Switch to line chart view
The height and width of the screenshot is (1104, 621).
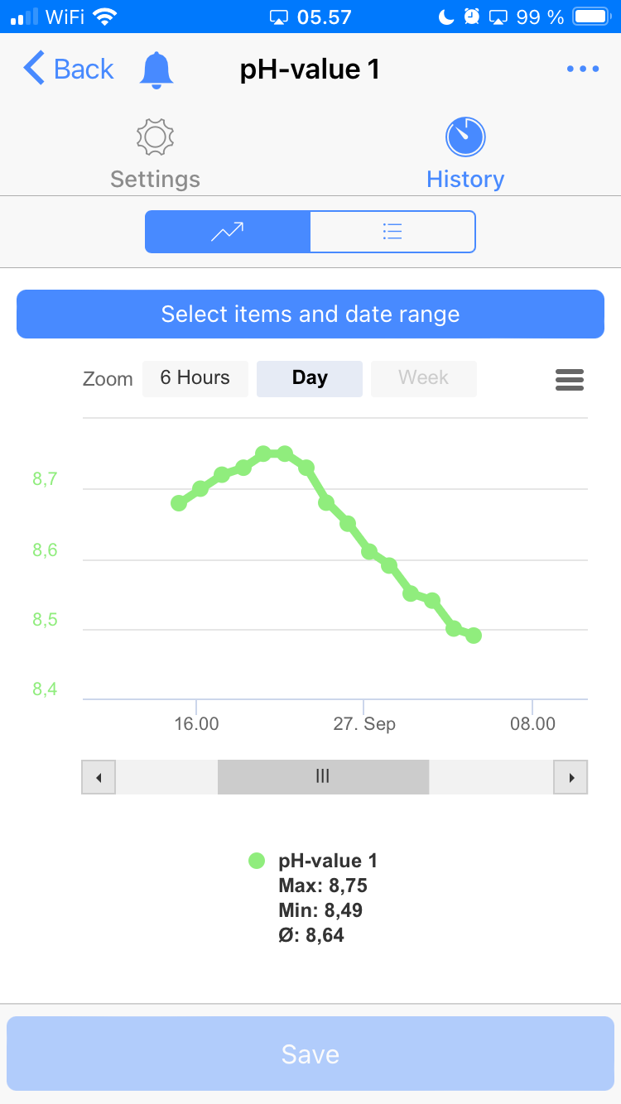228,232
